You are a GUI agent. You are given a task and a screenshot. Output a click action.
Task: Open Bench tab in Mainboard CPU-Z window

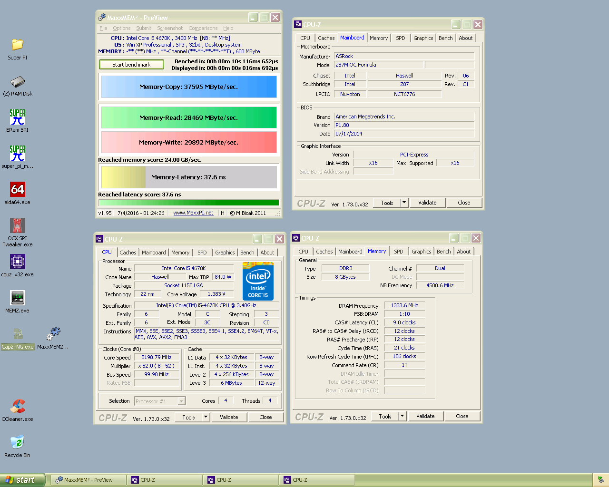click(x=446, y=38)
